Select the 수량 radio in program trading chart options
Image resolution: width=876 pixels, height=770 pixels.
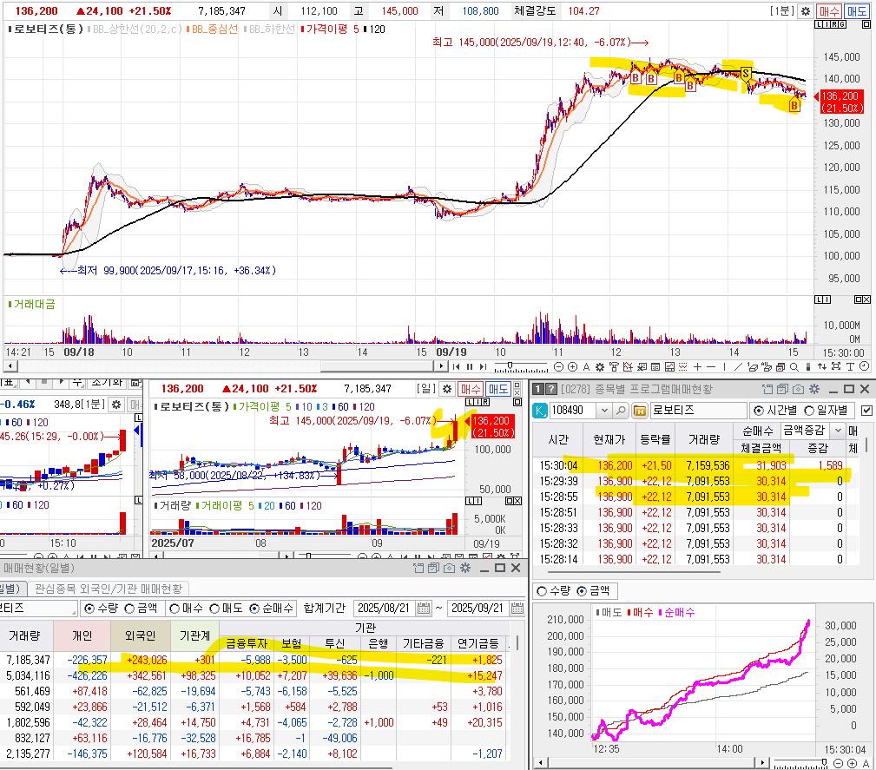click(x=542, y=590)
